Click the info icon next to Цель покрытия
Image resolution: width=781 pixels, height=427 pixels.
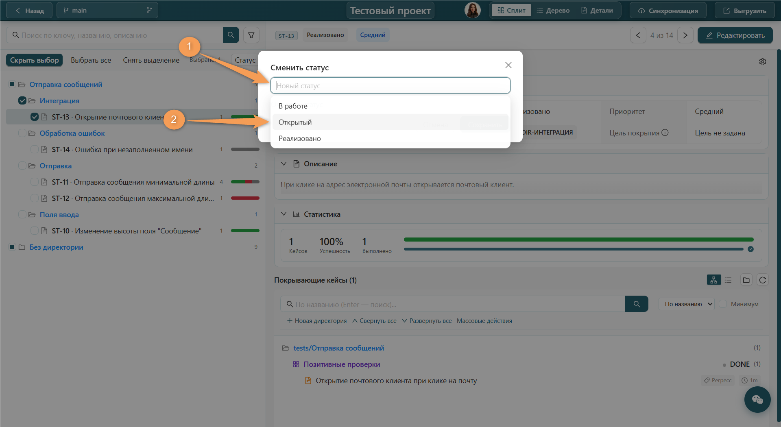pos(665,133)
